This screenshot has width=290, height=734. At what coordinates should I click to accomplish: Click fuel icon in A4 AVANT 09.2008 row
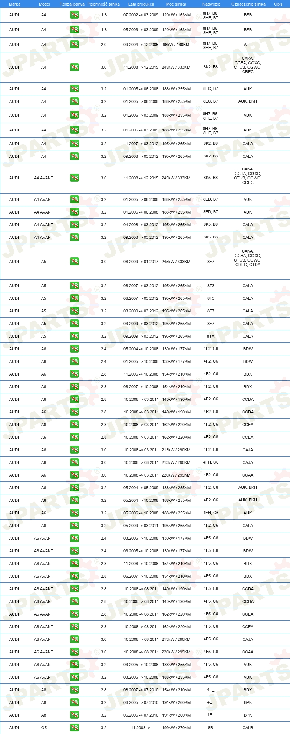(x=74, y=237)
